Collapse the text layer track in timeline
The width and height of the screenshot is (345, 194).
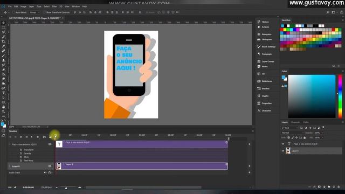coord(10,144)
